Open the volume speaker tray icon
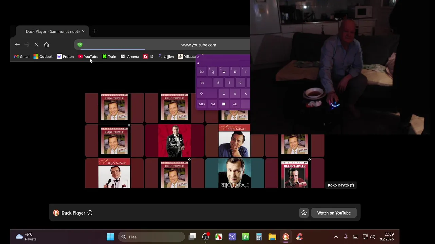 tap(372, 237)
